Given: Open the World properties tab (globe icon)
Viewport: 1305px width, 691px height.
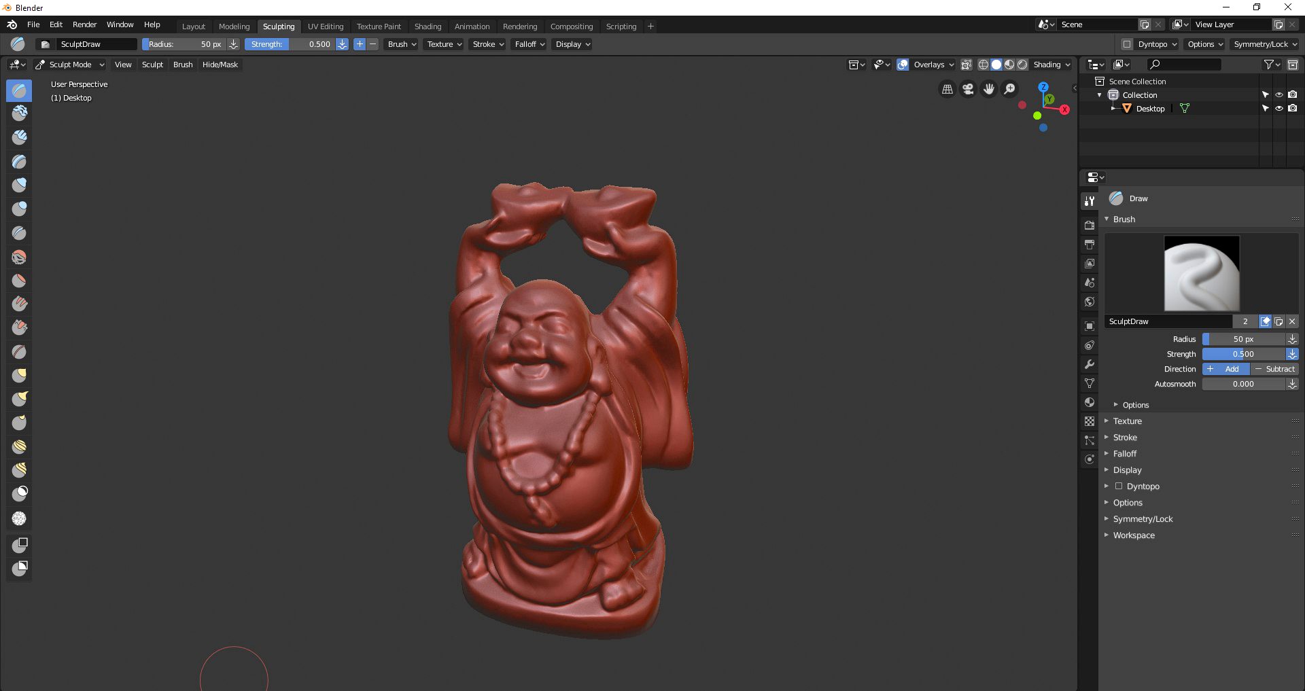Looking at the screenshot, I should click(1090, 302).
